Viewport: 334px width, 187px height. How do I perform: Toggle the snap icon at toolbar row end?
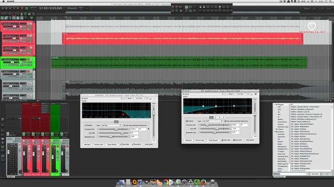click(x=31, y=18)
